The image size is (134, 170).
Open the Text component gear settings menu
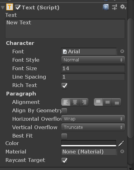[x=123, y=7]
